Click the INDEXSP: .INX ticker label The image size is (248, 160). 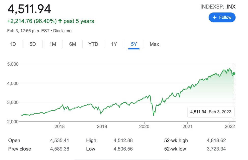218,7
